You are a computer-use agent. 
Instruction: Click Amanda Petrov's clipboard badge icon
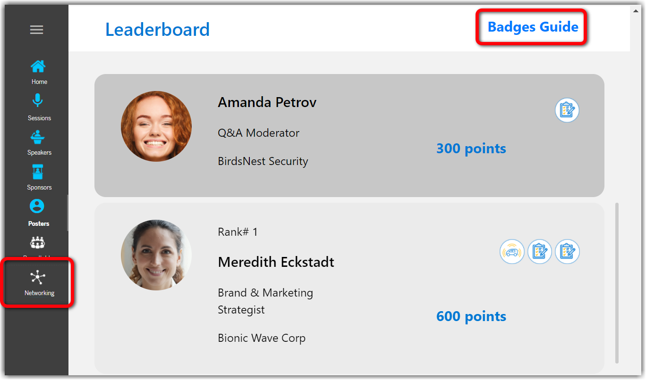click(x=567, y=110)
